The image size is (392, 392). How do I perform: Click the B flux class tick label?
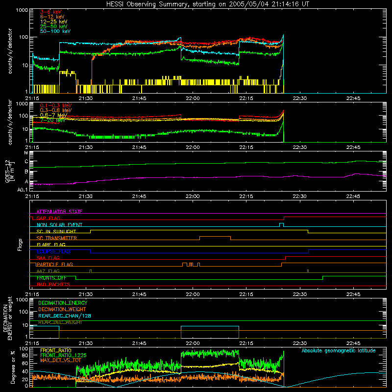[26, 172]
